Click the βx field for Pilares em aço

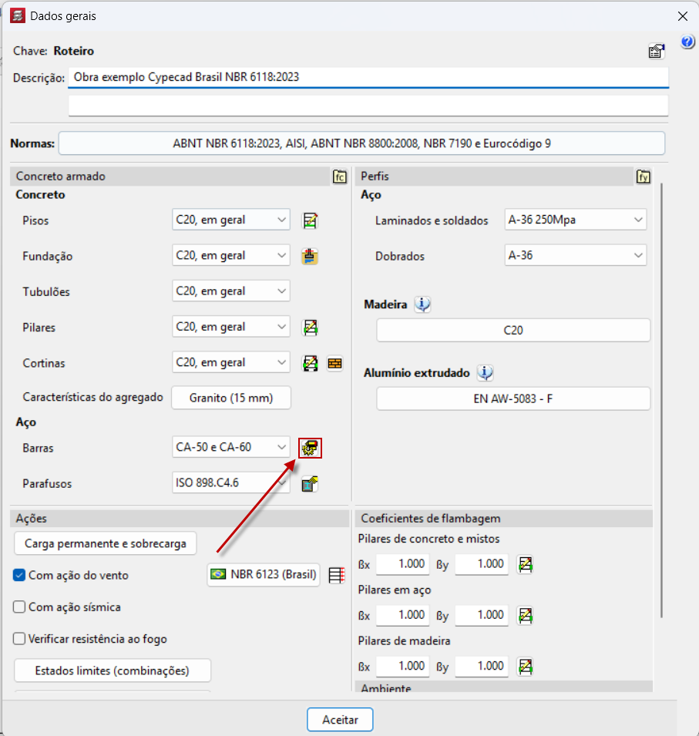coord(403,615)
